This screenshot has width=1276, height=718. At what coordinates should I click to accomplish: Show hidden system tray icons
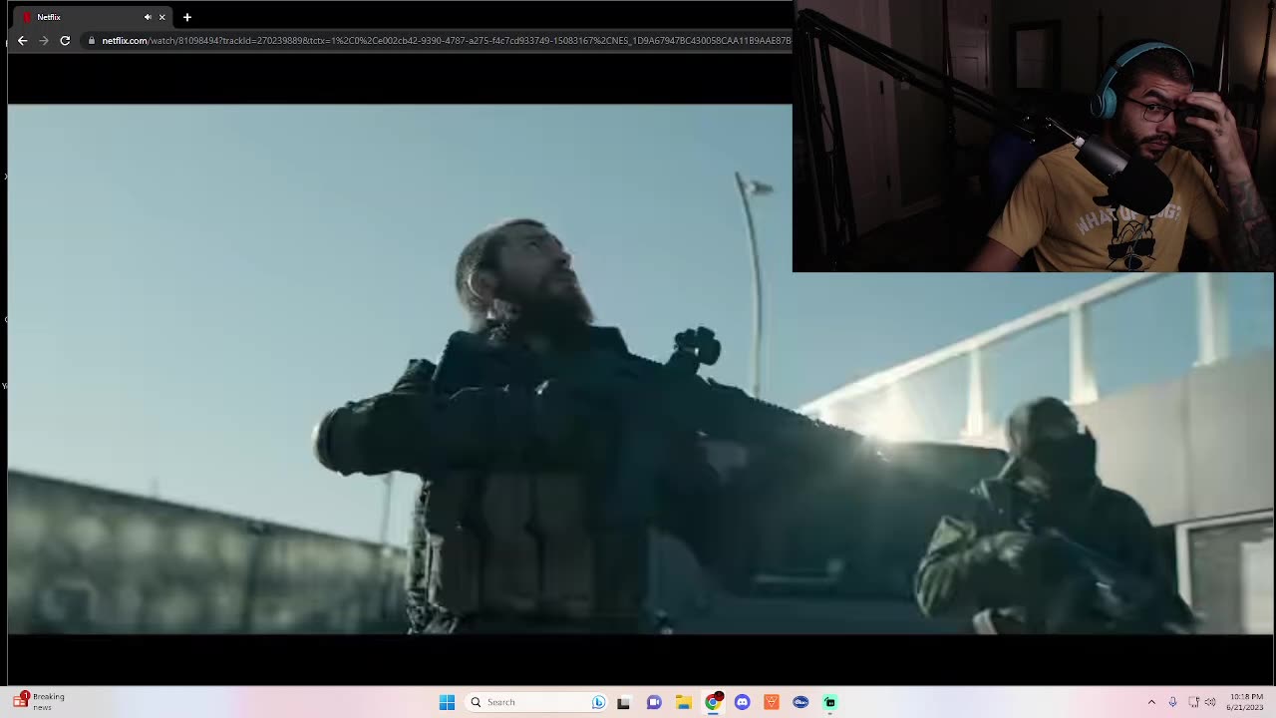[x=1151, y=702]
